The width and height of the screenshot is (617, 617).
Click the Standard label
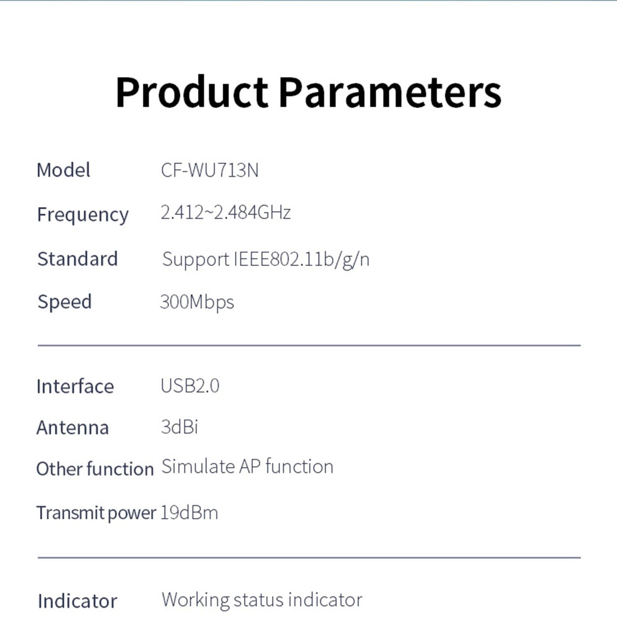coord(78,259)
